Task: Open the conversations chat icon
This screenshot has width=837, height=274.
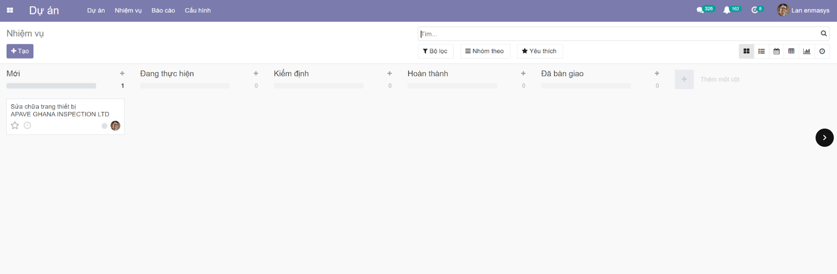Action: (700, 10)
